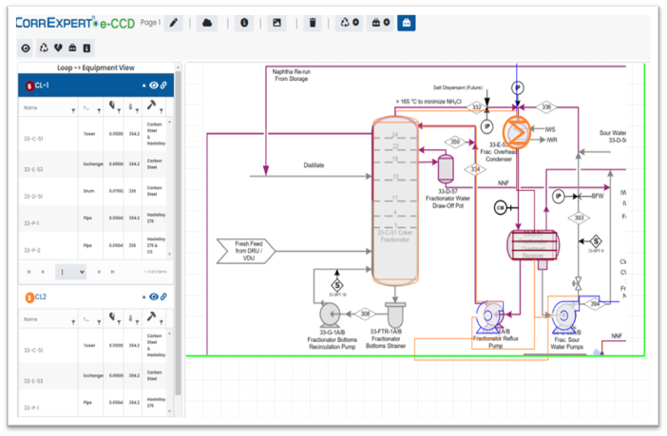Viewport: 667px width, 436px height.
Task: Click the link icon in CL2 header
Action: tap(164, 297)
